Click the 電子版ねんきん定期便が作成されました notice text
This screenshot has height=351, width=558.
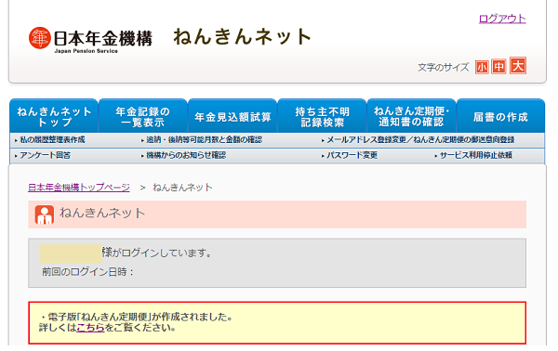tap(137, 317)
